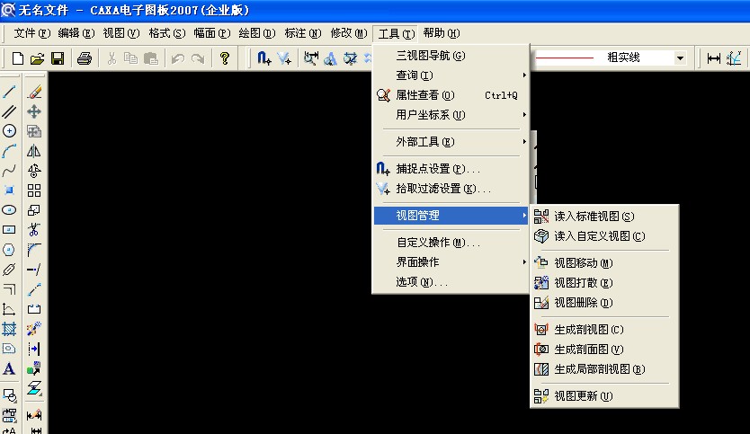
Task: Click the Save floppy disk icon
Action: [x=58, y=58]
